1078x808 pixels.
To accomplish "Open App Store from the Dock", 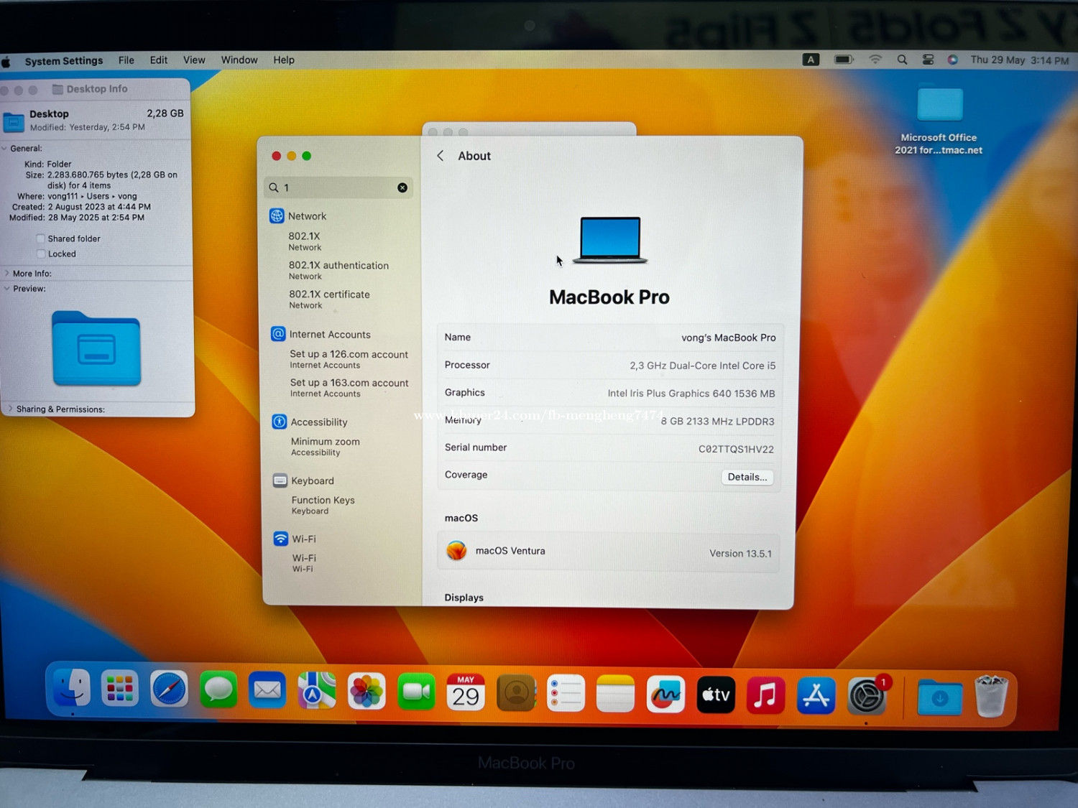I will pos(816,695).
